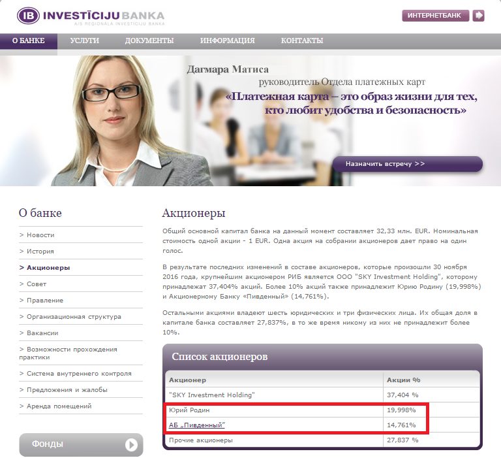Open the Интернетбанк login button
This screenshot has width=501, height=458.
[x=435, y=16]
